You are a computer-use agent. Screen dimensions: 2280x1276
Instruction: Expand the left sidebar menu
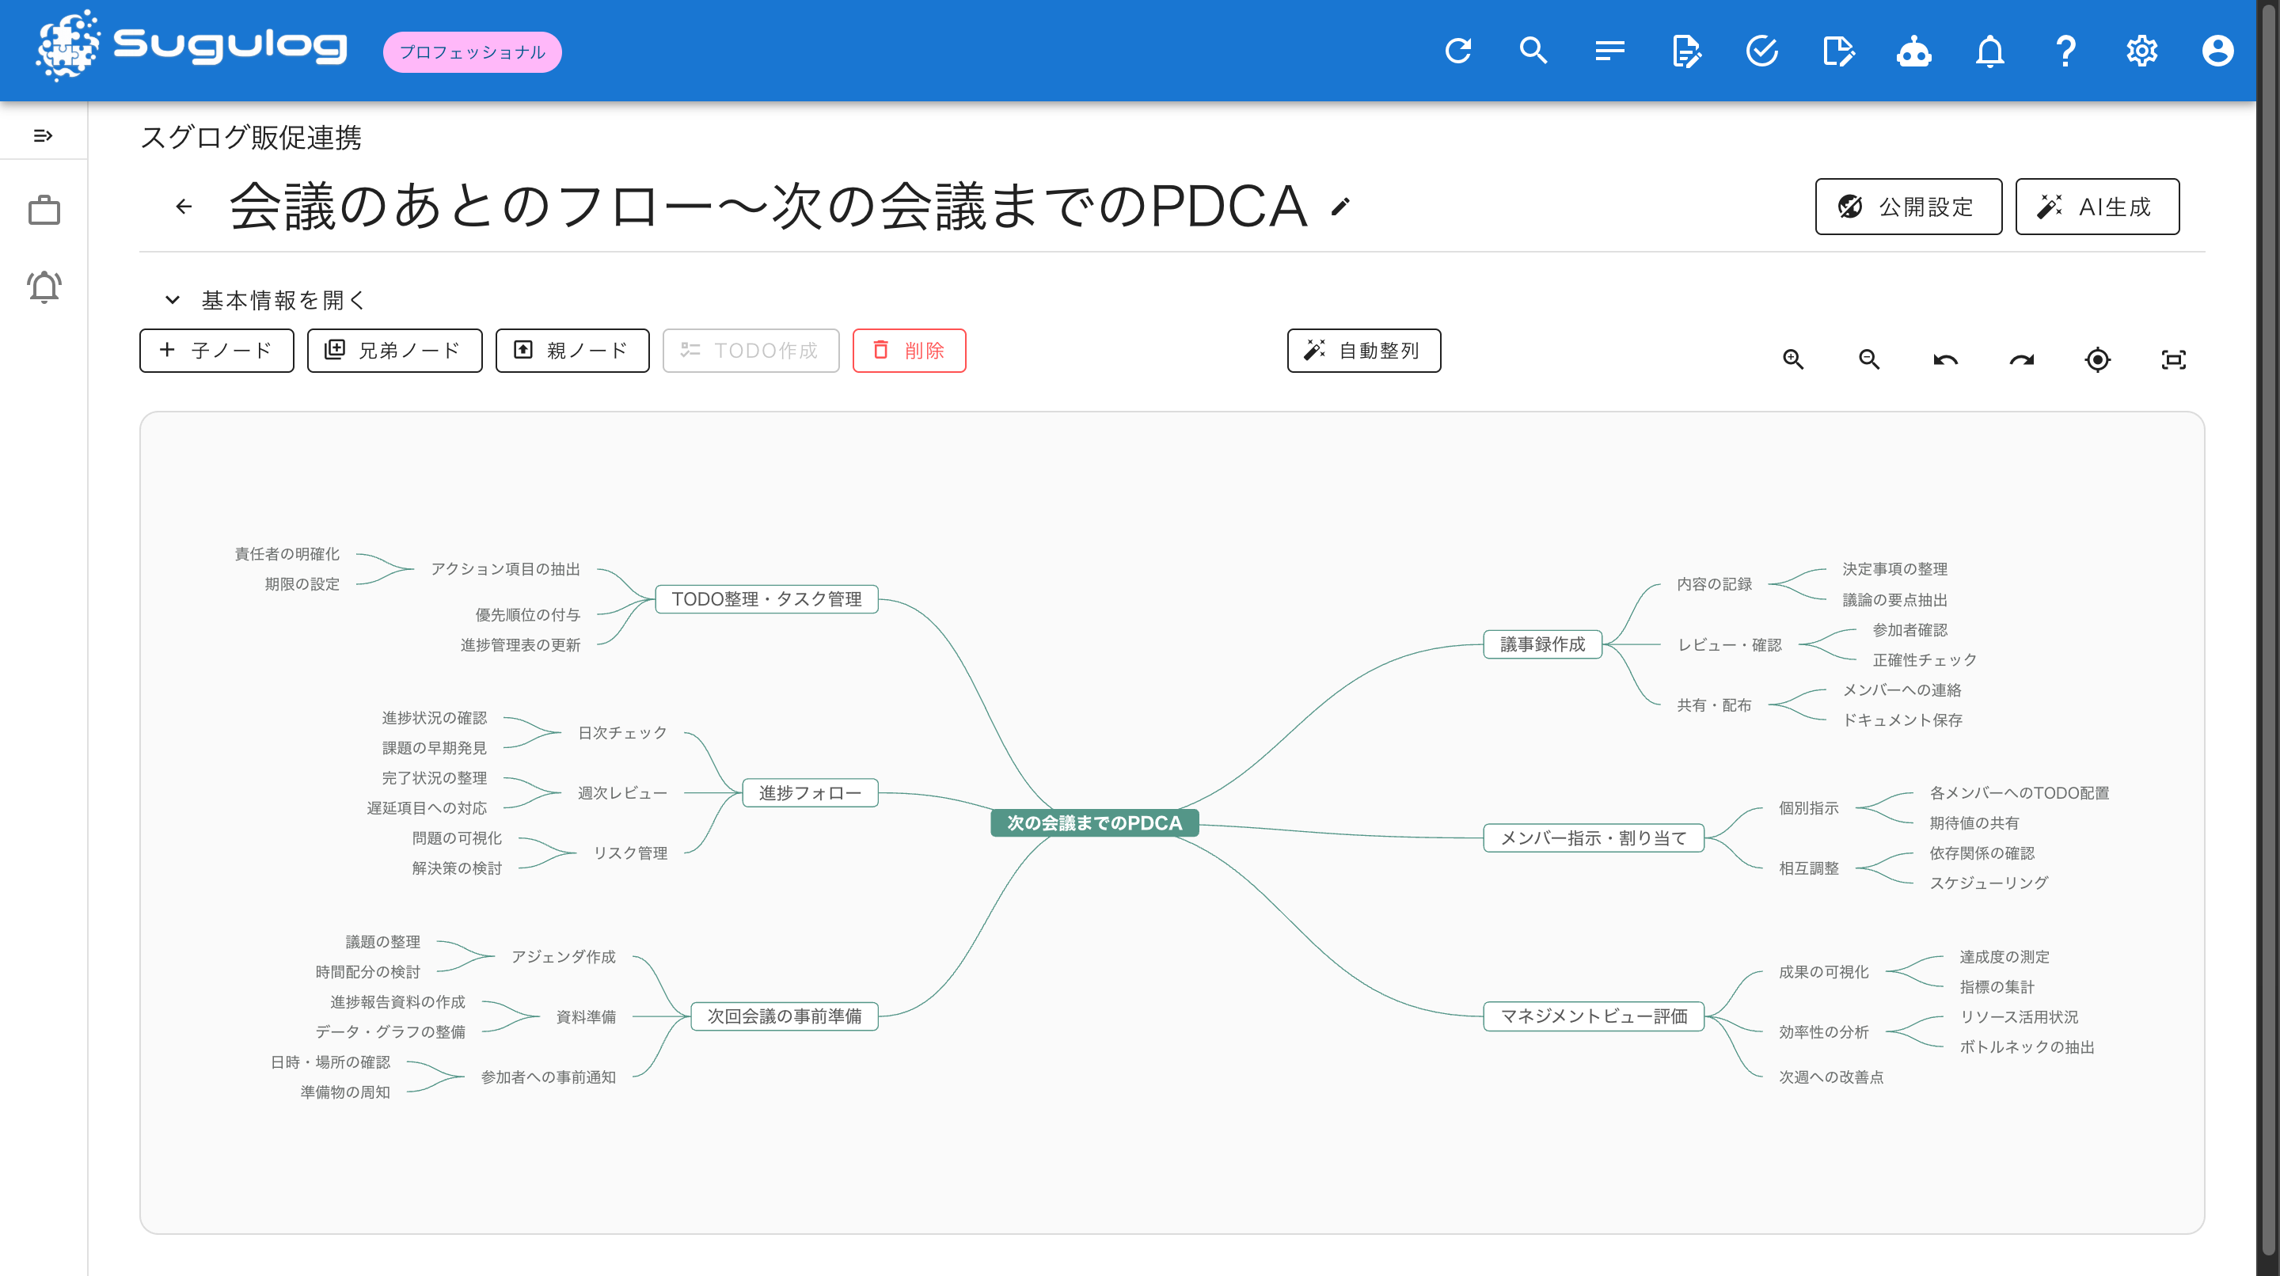pyautogui.click(x=44, y=135)
